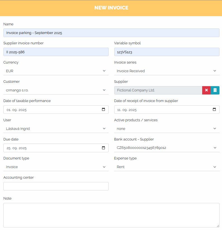
Task: Open calendar picker for Due date
Action: click(x=103, y=148)
